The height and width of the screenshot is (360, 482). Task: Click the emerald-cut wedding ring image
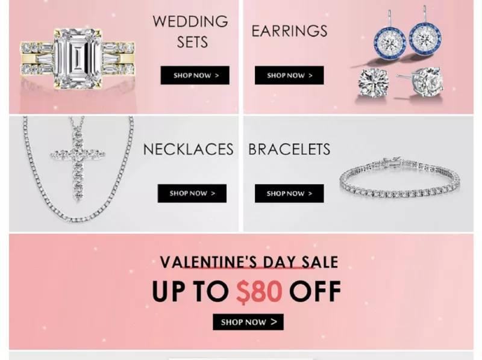(x=78, y=58)
